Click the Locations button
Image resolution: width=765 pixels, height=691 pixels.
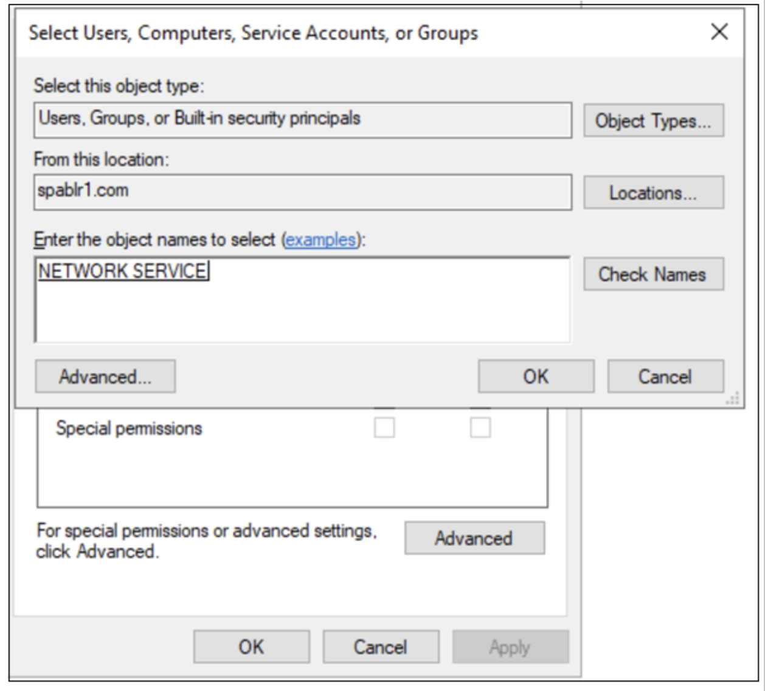point(653,193)
